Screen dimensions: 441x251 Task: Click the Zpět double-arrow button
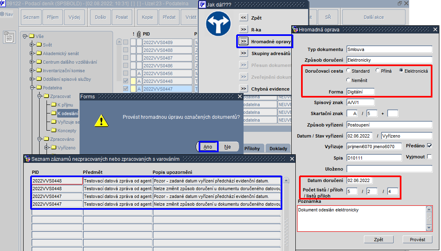click(x=243, y=18)
